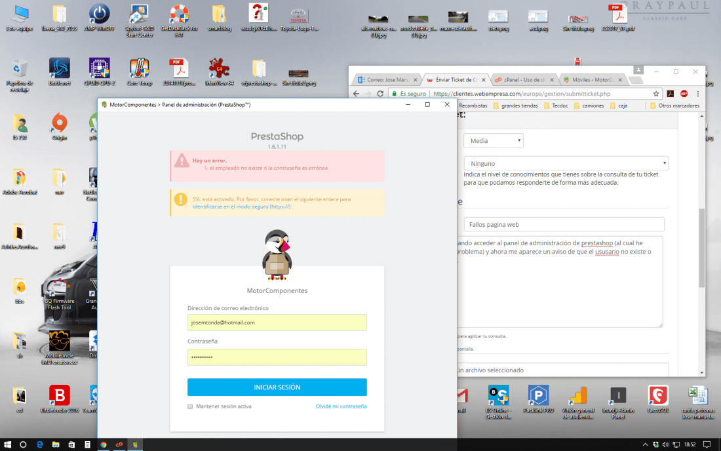Image resolution: width=721 pixels, height=451 pixels.
Task: Select the Battle.net desktop shortcut
Action: coord(59,72)
